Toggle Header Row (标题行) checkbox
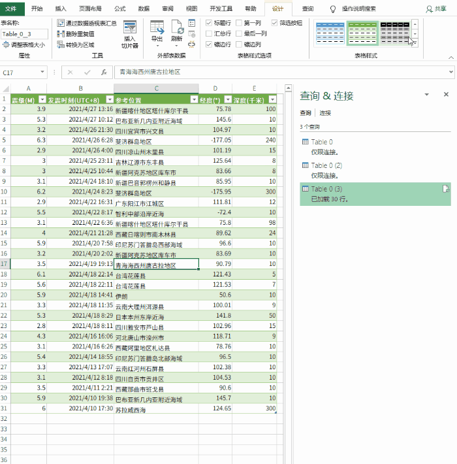This screenshot has height=464, width=457. click(209, 23)
